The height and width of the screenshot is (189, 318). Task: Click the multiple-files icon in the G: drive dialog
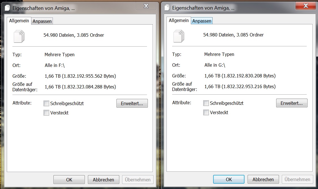(179, 36)
